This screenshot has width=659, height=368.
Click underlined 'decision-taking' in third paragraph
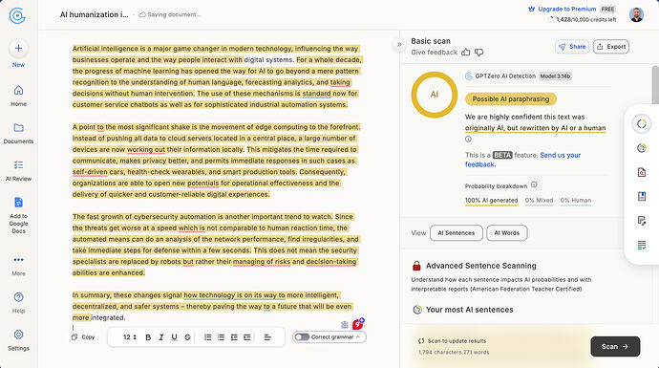pos(331,262)
